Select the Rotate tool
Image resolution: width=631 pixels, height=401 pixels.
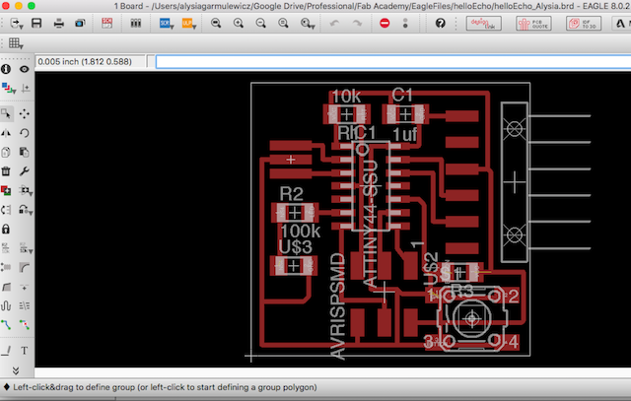(24, 133)
